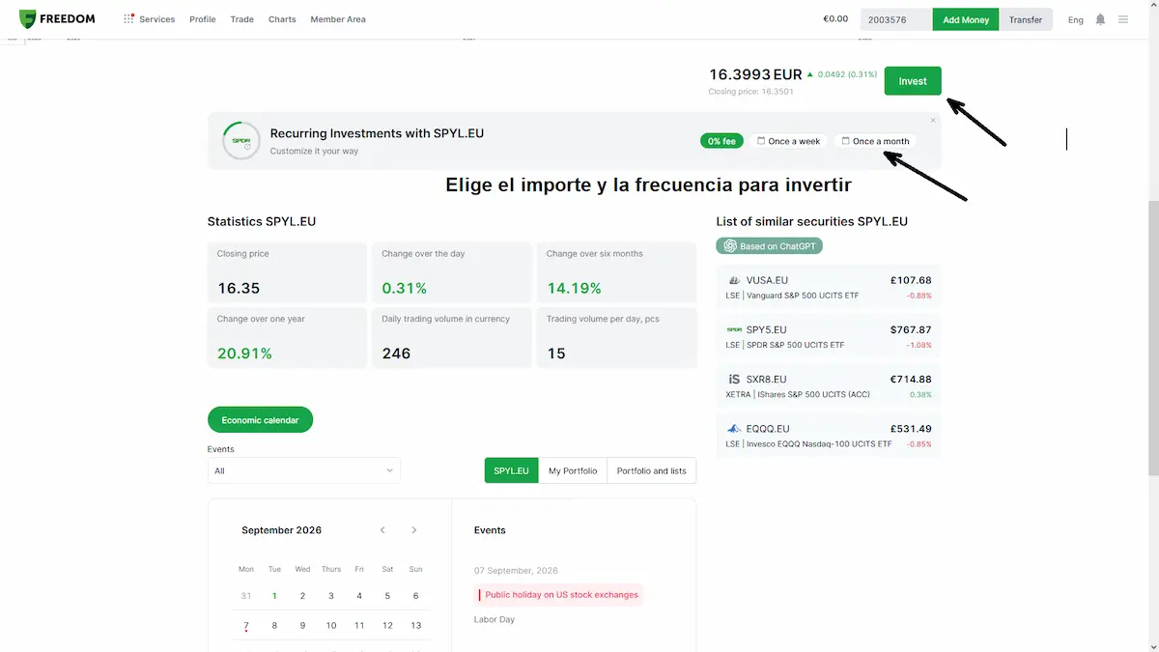The image size is (1159, 652).
Task: Click the Add Money button
Action: (x=966, y=19)
